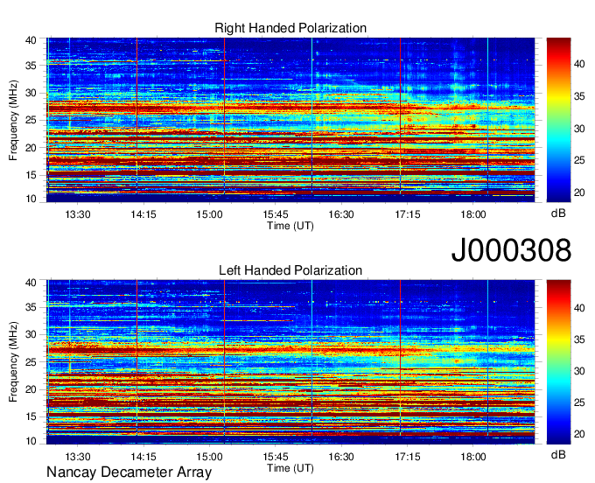Click the 30 dB value on the top color bar
Screen dimensions: 595x483
(579, 129)
